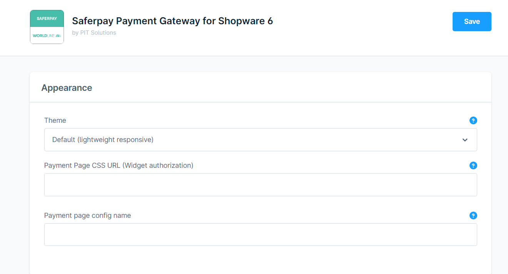The image size is (508, 274).
Task: Click the '(Widget authorization)' label text
Action: pyautogui.click(x=158, y=165)
